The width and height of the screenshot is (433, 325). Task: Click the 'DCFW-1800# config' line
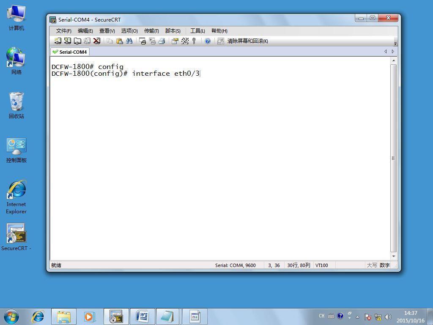(87, 66)
